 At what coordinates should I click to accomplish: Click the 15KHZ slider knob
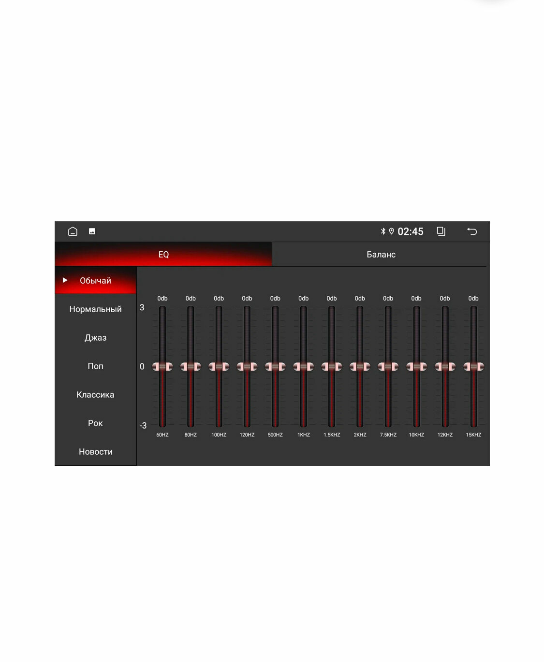(473, 367)
